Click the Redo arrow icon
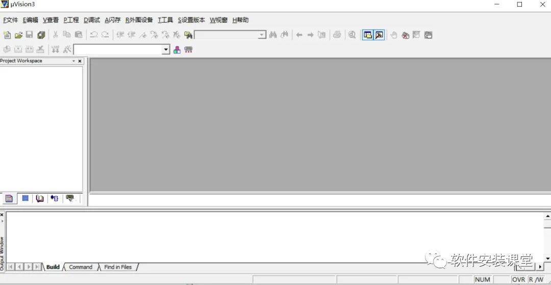 (x=105, y=35)
